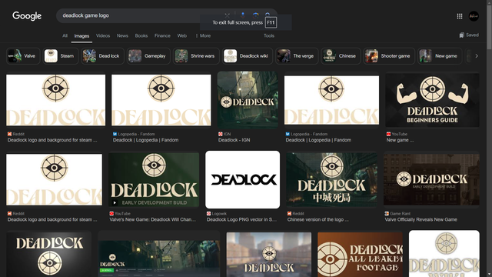Select the Steam filter chip
The image size is (492, 277).
(x=61, y=56)
